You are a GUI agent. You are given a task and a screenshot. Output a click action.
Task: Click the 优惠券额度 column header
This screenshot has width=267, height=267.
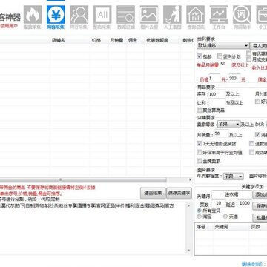pyautogui.click(x=157, y=40)
